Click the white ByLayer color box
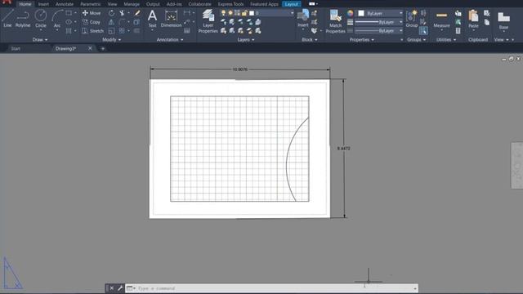The height and width of the screenshot is (294, 523). pos(361,13)
